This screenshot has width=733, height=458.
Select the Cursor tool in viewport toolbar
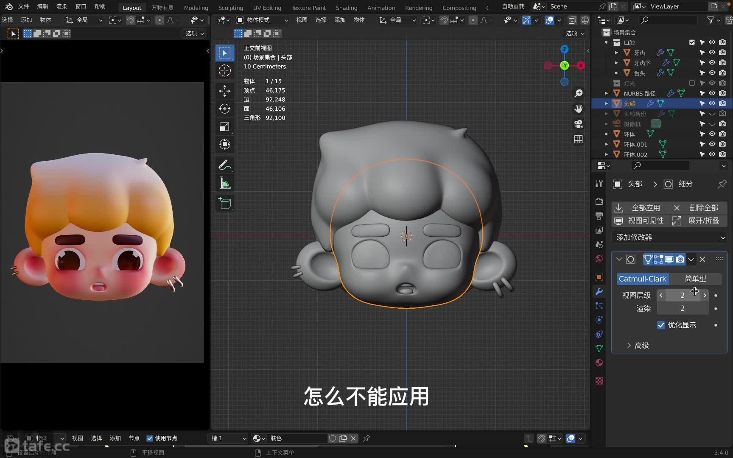click(225, 71)
